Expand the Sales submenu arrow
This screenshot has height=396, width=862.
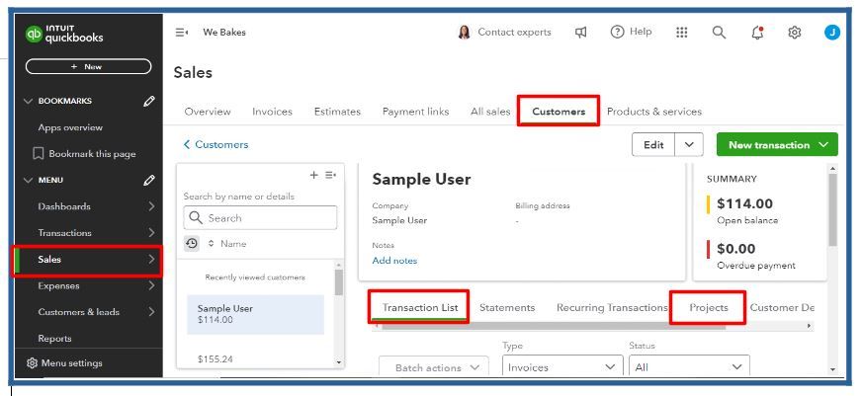[151, 260]
